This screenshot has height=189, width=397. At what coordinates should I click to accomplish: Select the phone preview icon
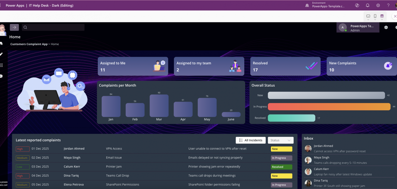point(375,16)
